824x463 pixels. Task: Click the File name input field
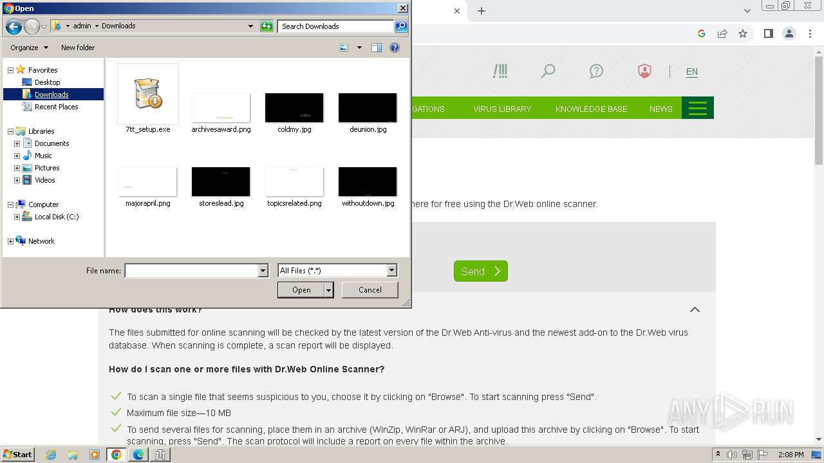tap(192, 271)
